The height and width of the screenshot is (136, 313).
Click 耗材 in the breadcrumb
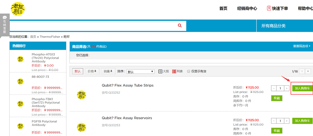click(66, 37)
